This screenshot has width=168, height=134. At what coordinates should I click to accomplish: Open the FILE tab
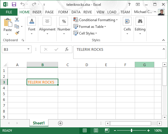[x=9, y=12]
